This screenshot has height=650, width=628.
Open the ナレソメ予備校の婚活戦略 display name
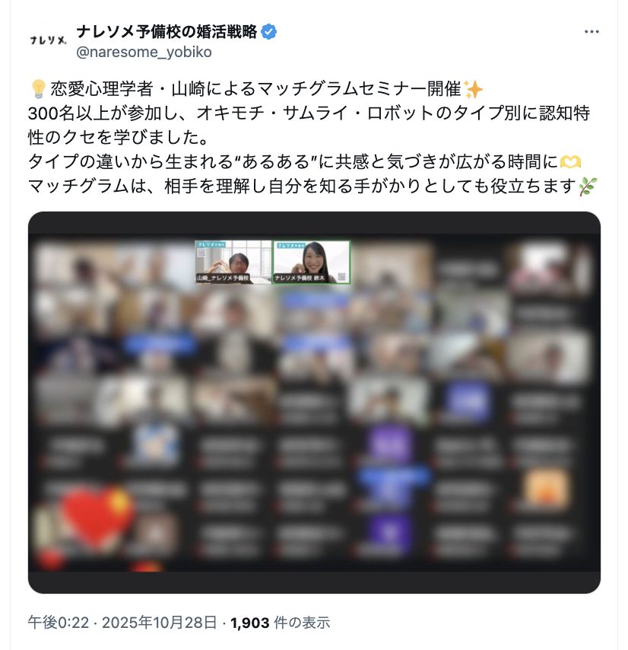(167, 31)
